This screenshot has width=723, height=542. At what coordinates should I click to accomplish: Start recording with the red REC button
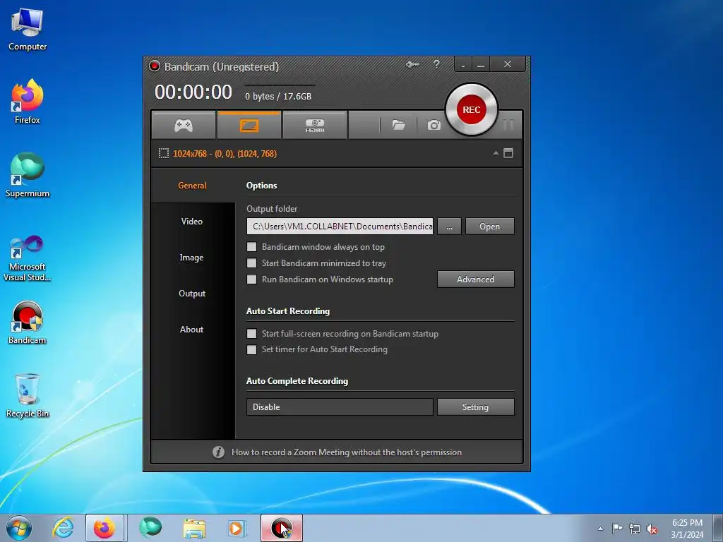(x=471, y=109)
